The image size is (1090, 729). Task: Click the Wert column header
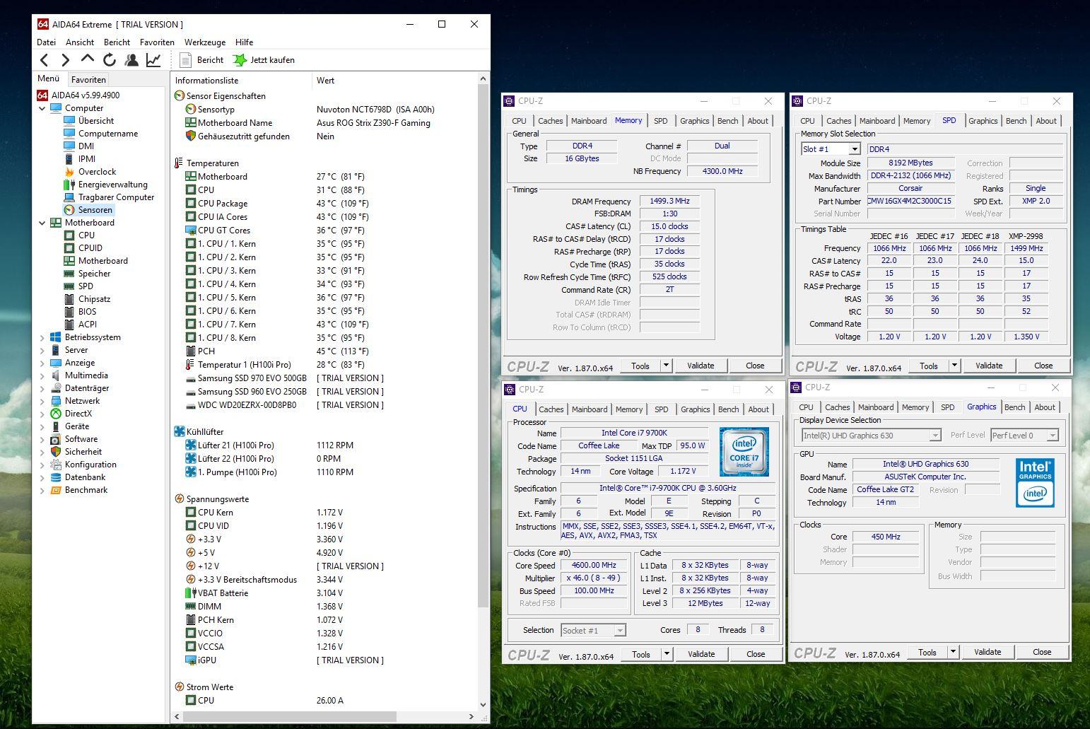394,81
